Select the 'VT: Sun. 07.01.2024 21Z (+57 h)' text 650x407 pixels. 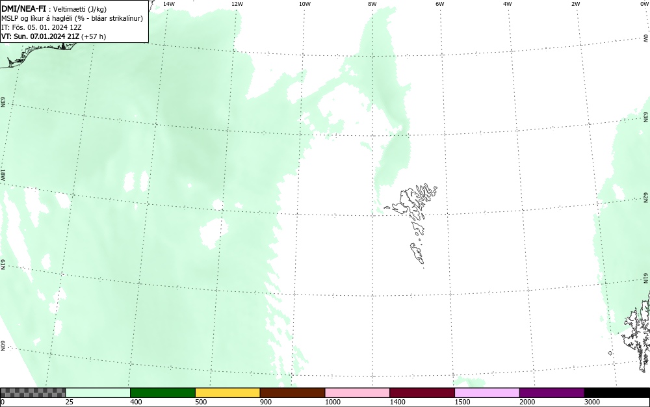tap(53, 36)
